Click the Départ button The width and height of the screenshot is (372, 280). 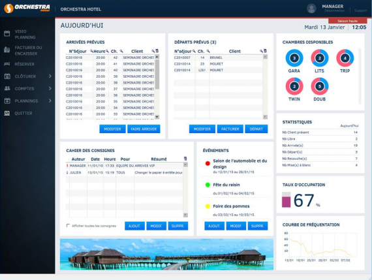coord(256,129)
